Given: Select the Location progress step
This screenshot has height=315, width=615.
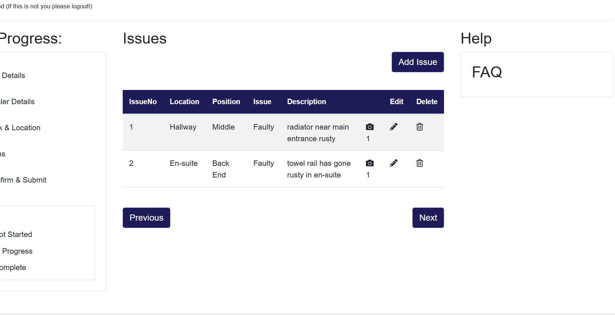Looking at the screenshot, I should pos(22,128).
